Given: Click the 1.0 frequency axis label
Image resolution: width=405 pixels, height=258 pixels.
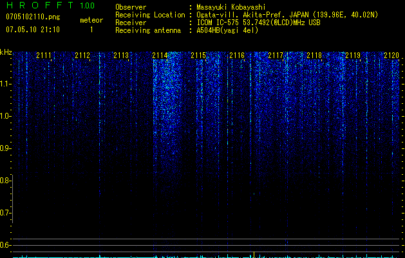Looking at the screenshot, I should click(5, 116).
